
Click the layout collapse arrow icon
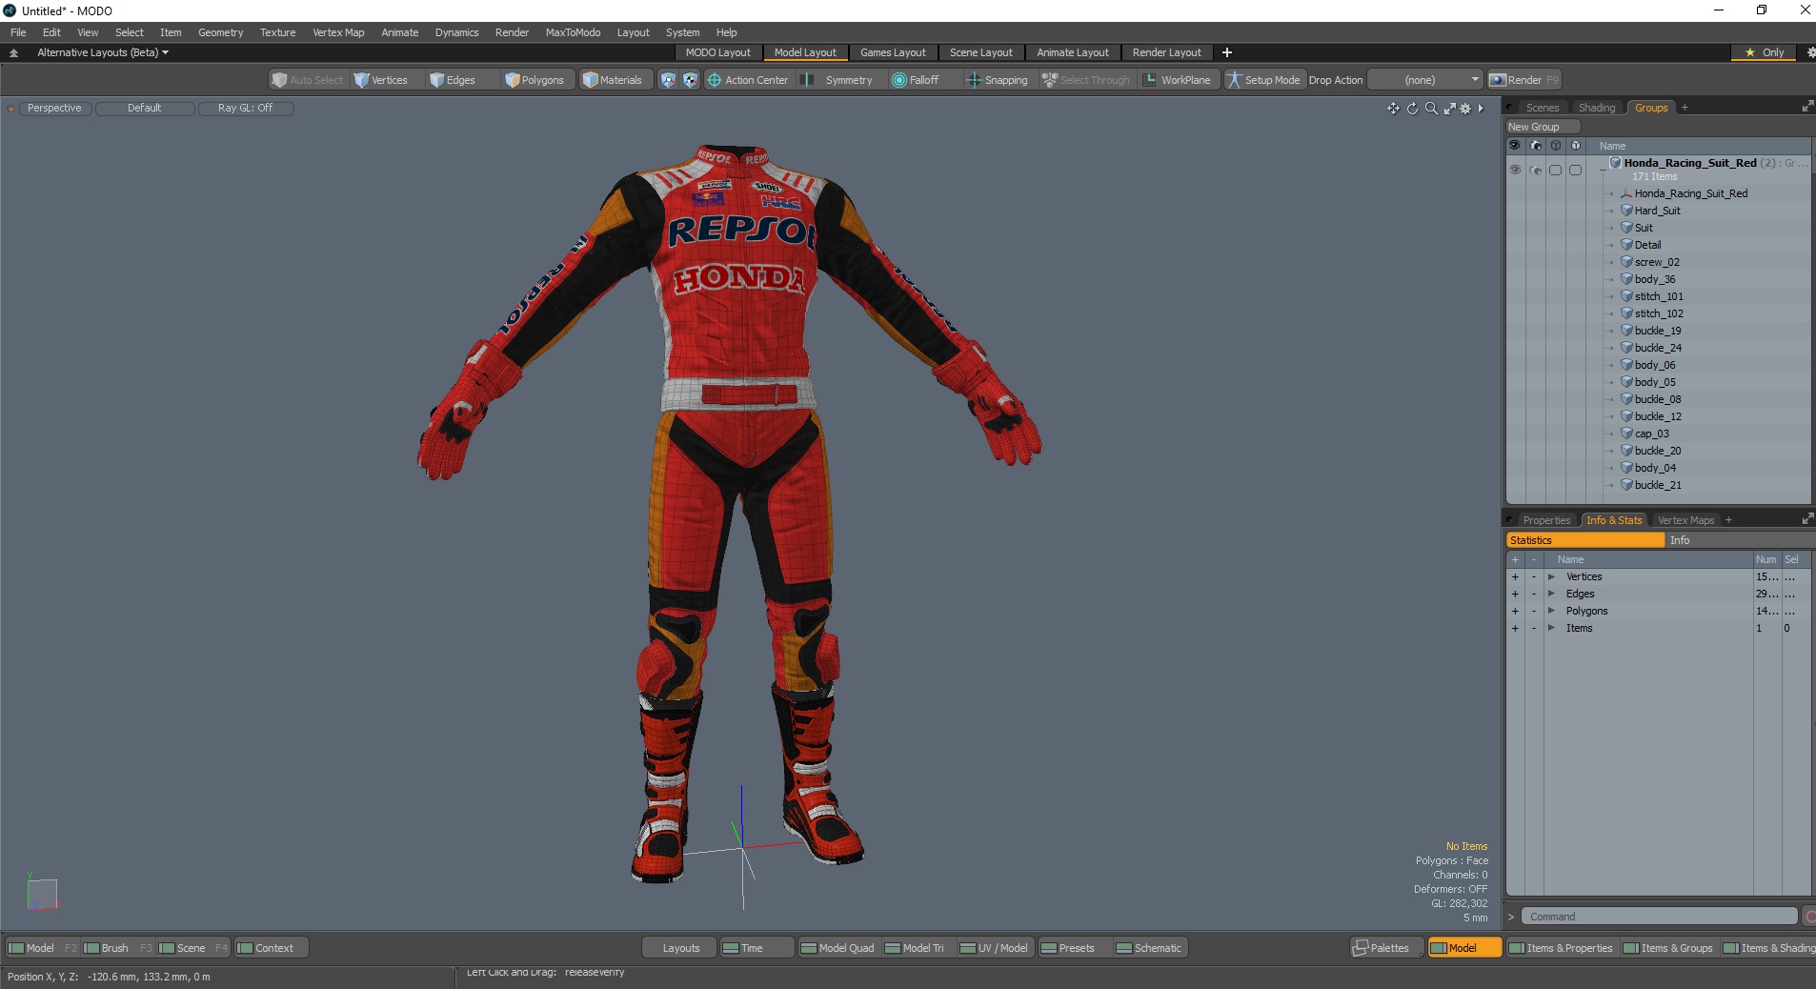coord(13,52)
